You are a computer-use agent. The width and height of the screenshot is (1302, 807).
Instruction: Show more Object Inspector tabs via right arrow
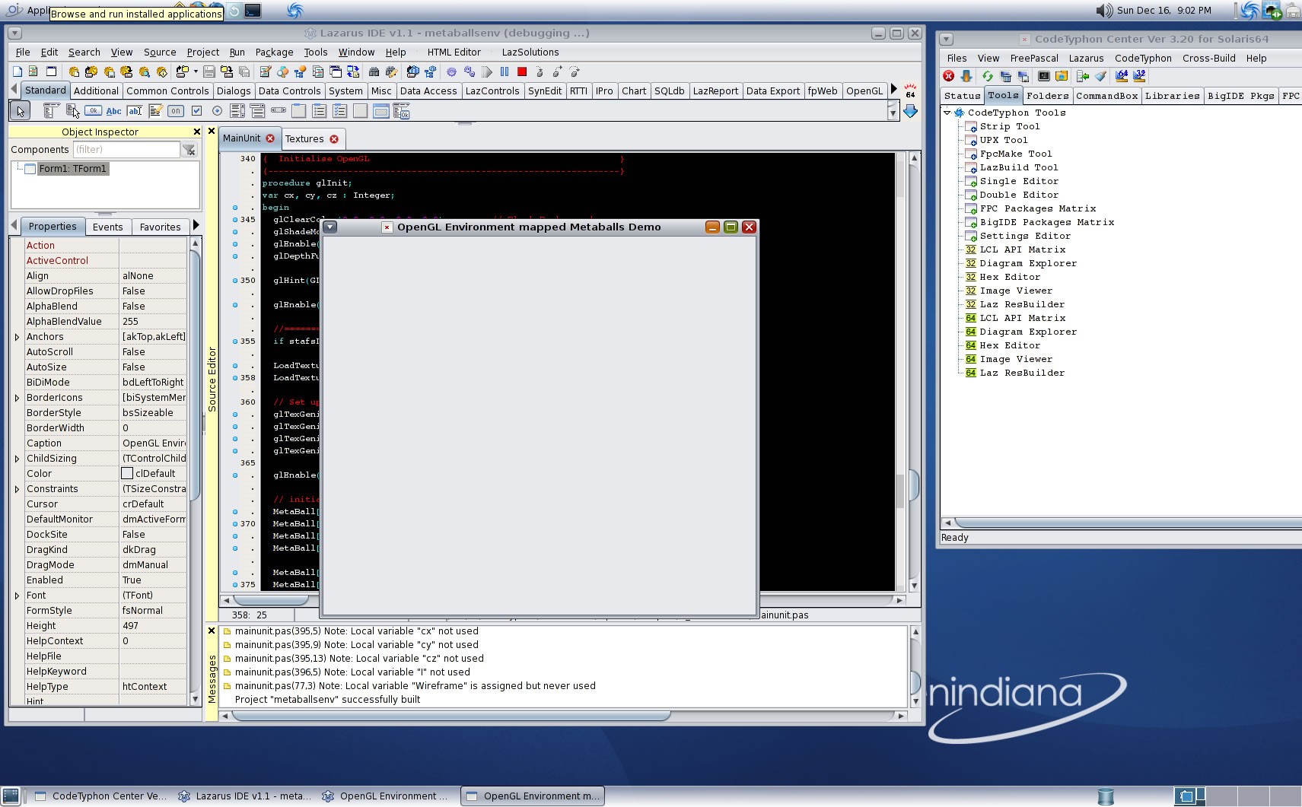tap(196, 225)
